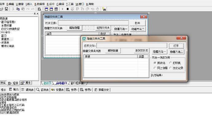Select the 历史记录 radio button

click(170, 68)
